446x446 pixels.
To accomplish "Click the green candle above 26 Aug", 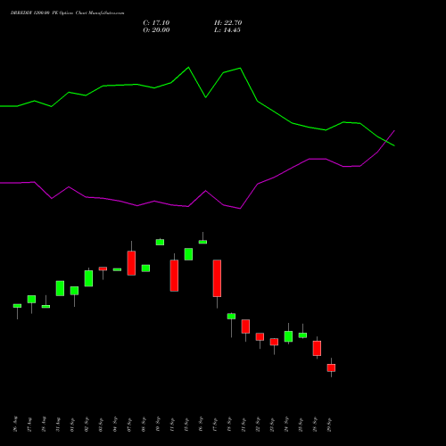I will (x=17, y=306).
